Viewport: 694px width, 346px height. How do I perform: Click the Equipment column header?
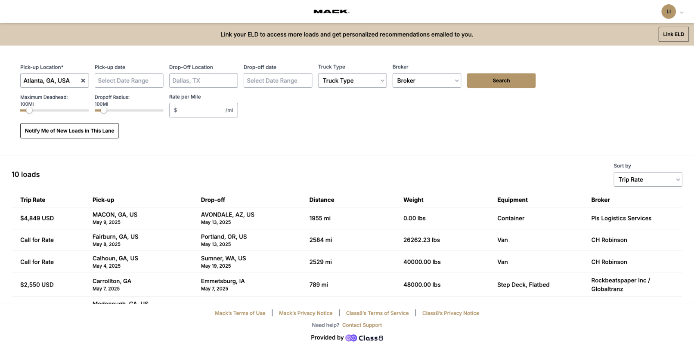tap(512, 200)
